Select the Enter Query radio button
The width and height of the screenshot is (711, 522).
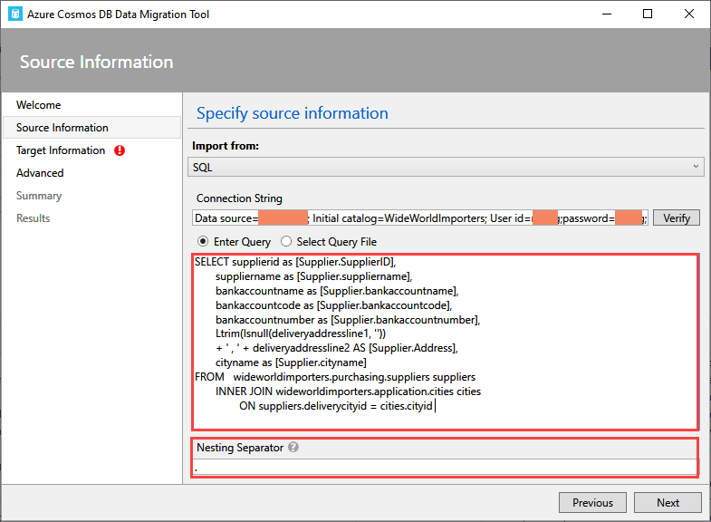coord(203,242)
